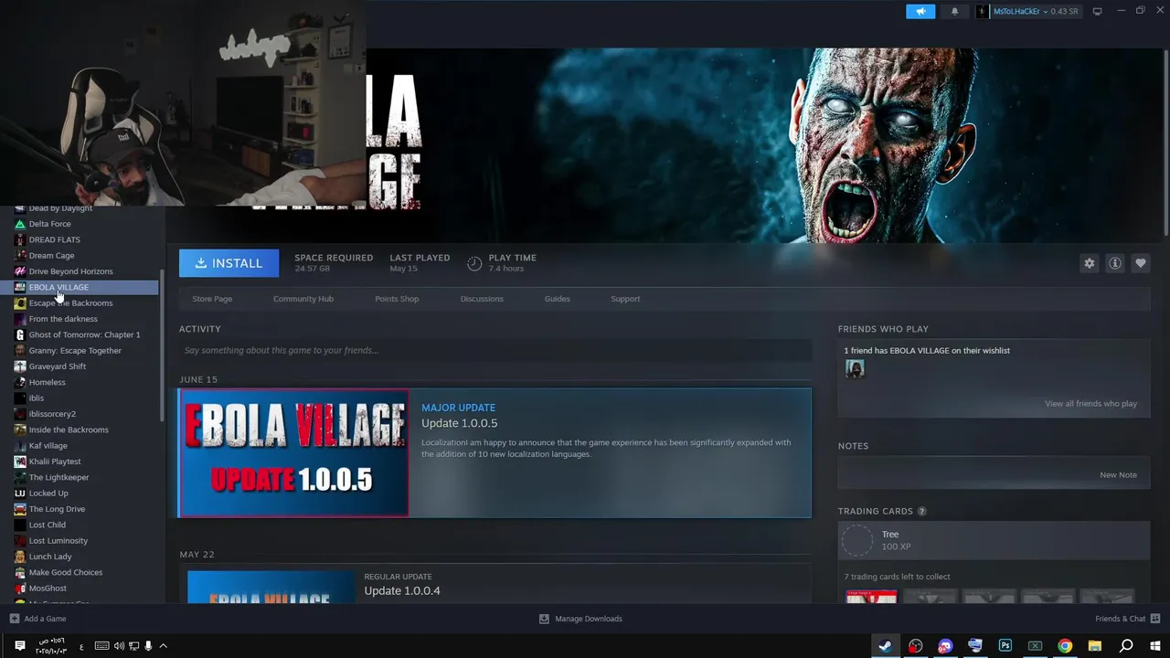Click The Lightkeeper game icon

click(x=20, y=477)
